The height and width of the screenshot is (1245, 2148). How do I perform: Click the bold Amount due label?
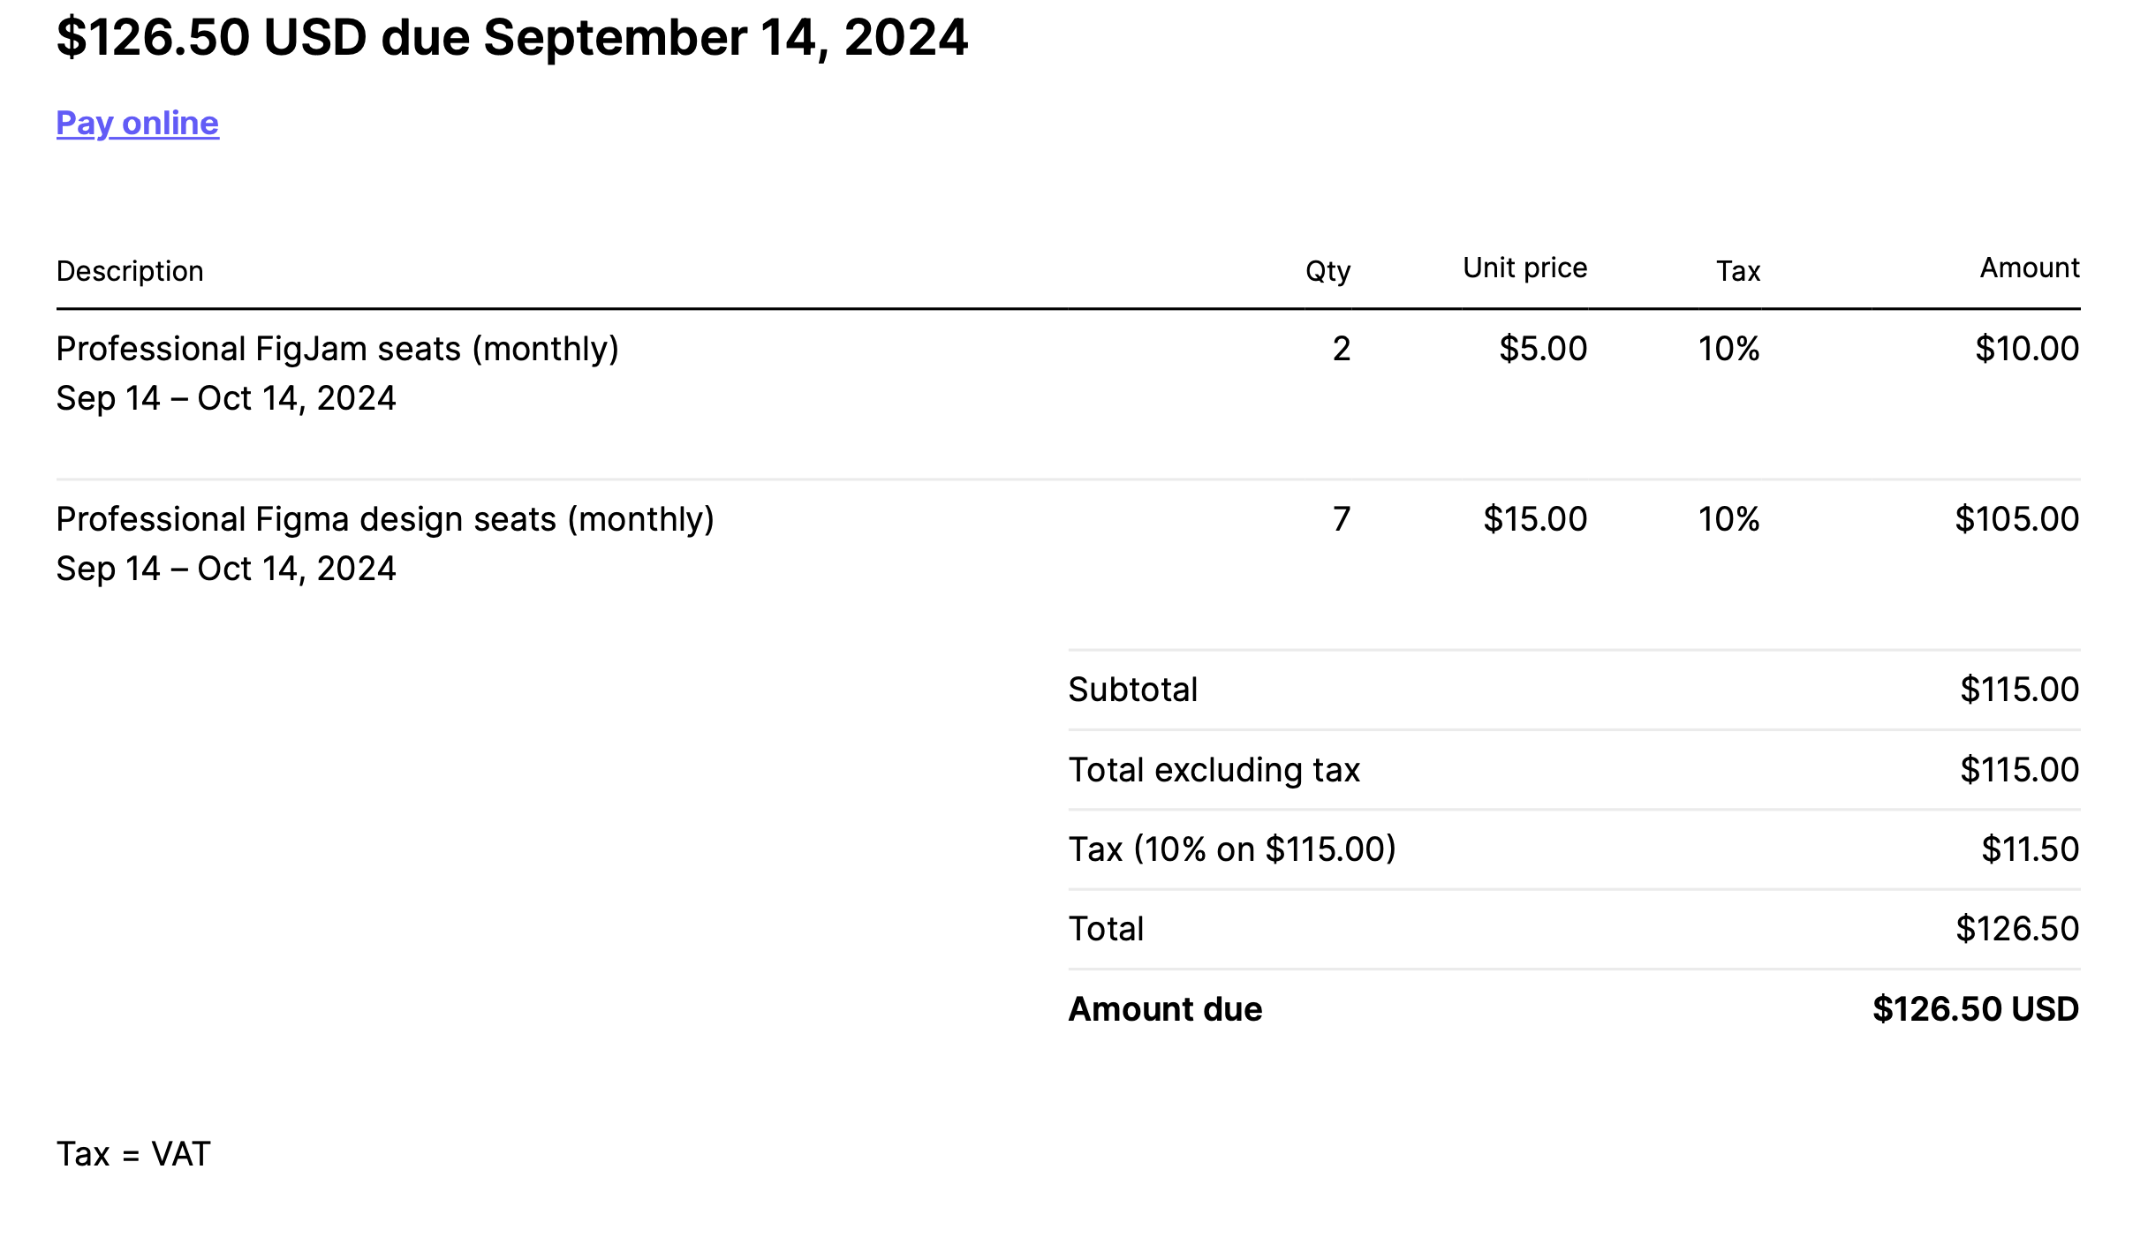pos(1165,1009)
